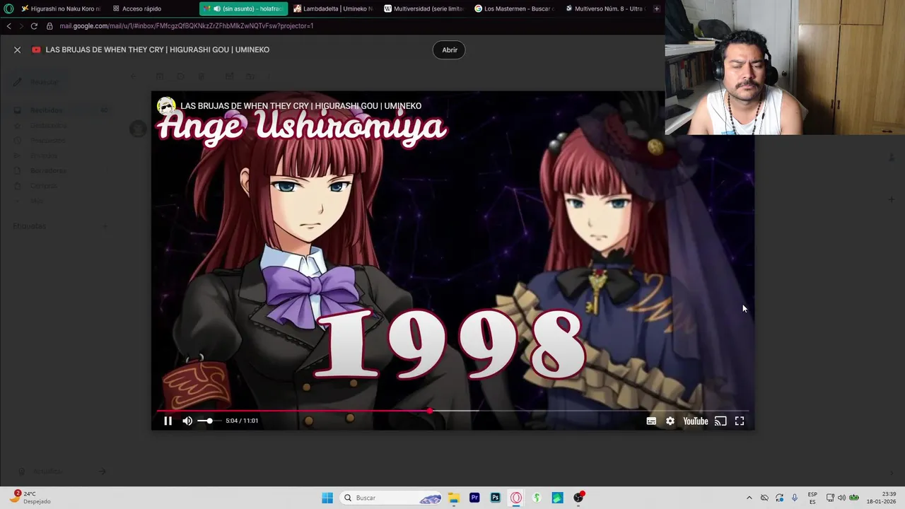Click the red YouTube icon beside projector title
This screenshot has height=509, width=905.
click(x=36, y=49)
